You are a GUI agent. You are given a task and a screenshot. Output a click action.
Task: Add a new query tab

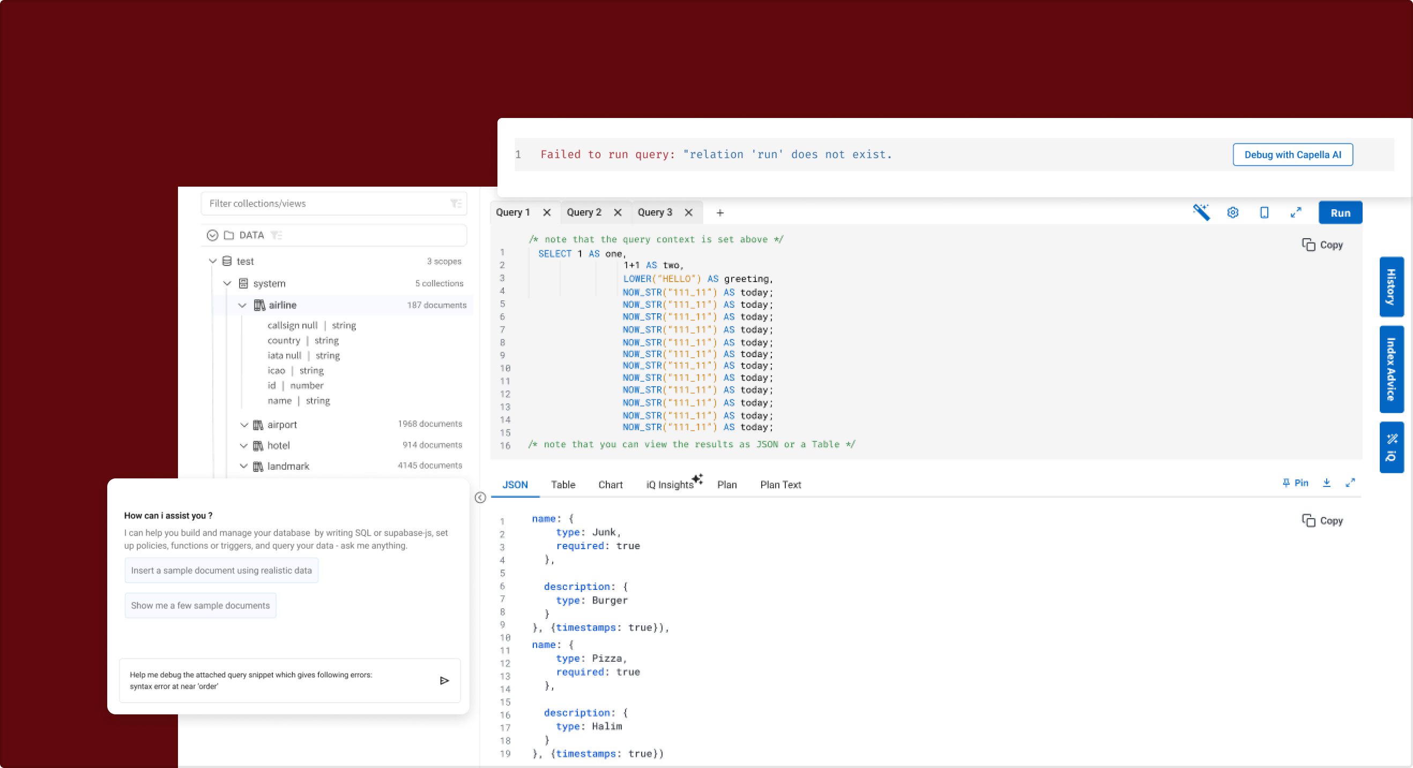click(x=720, y=212)
